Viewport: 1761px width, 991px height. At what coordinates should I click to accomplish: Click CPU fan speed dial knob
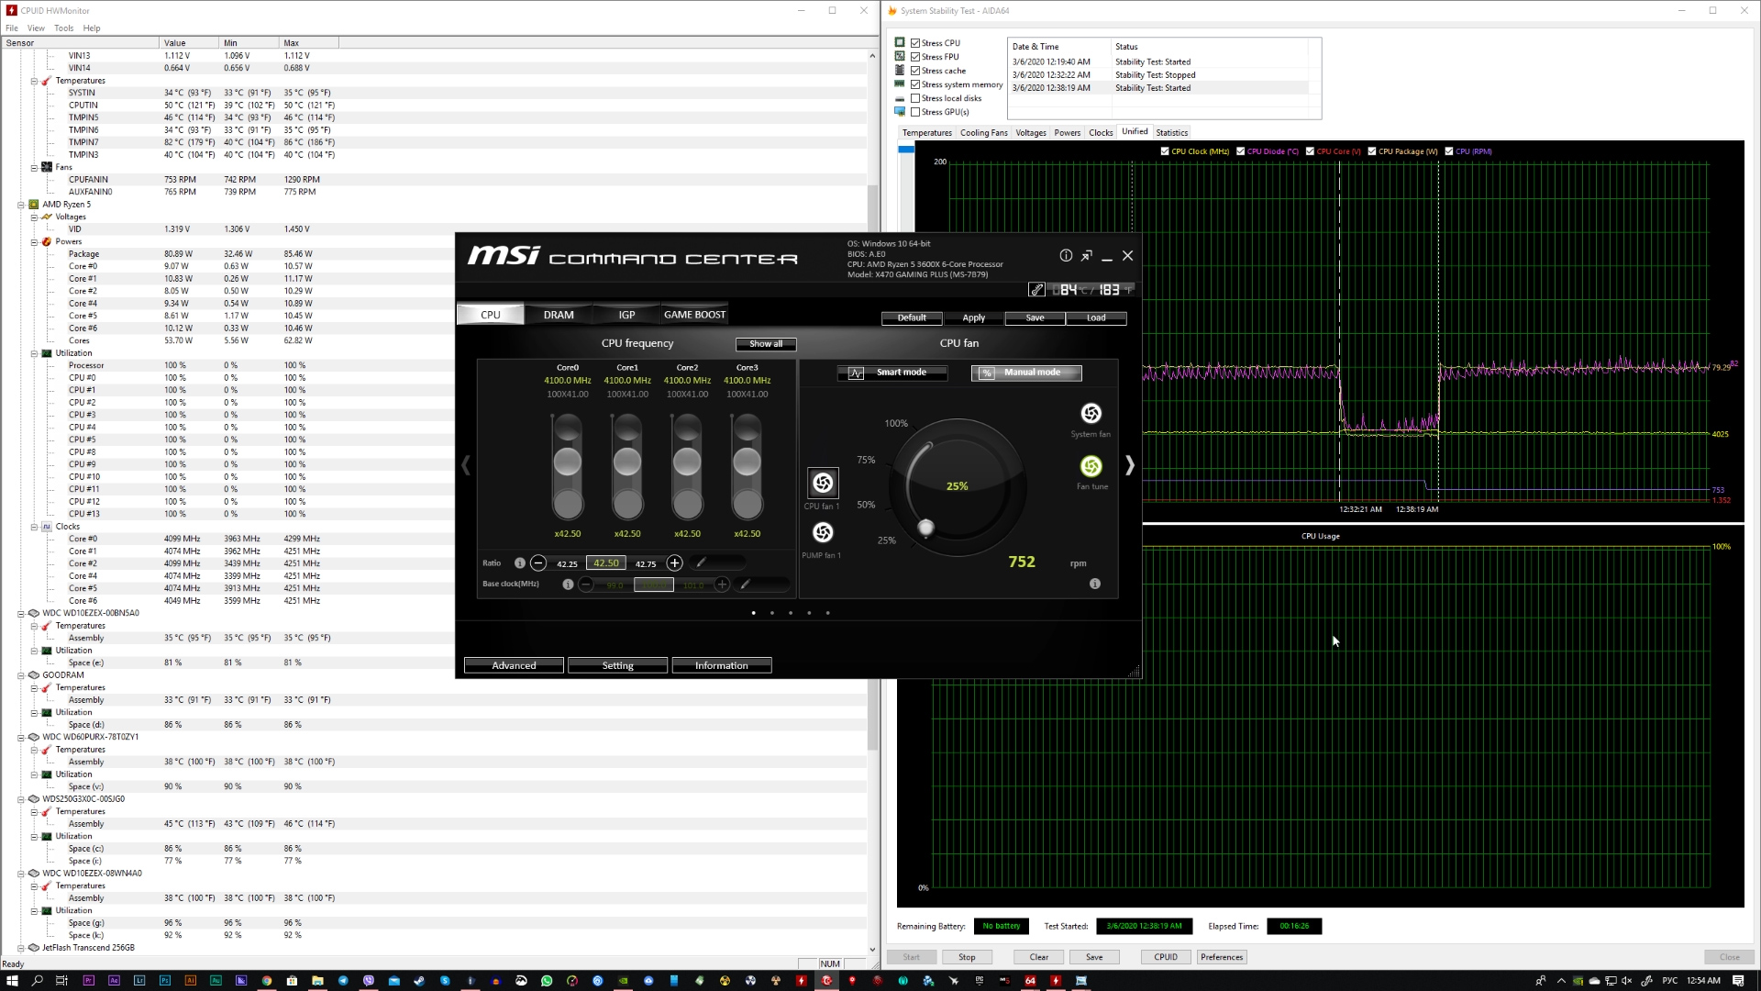coord(926,528)
